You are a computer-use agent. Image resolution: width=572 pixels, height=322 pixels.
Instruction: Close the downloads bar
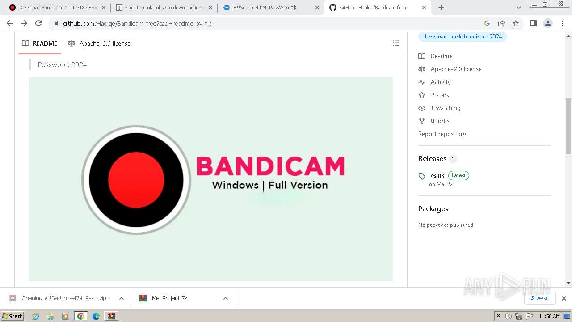[x=564, y=298]
